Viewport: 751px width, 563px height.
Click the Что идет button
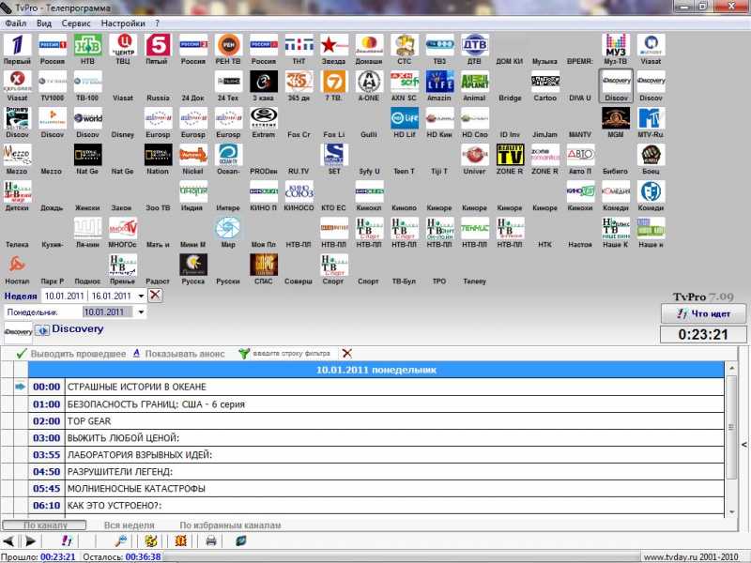point(703,313)
